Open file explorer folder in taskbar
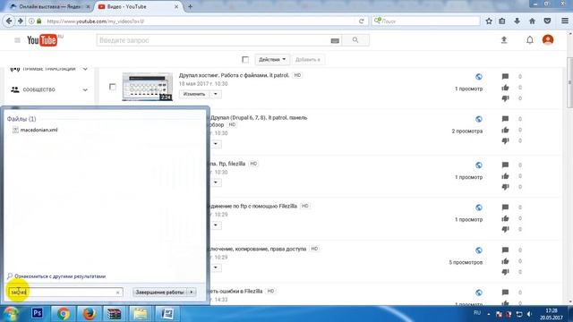Screen dimensions: 573x322 pos(140,313)
